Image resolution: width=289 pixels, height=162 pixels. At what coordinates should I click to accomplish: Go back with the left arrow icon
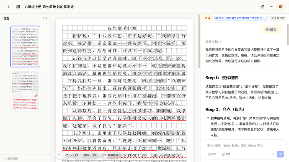coord(9,7)
